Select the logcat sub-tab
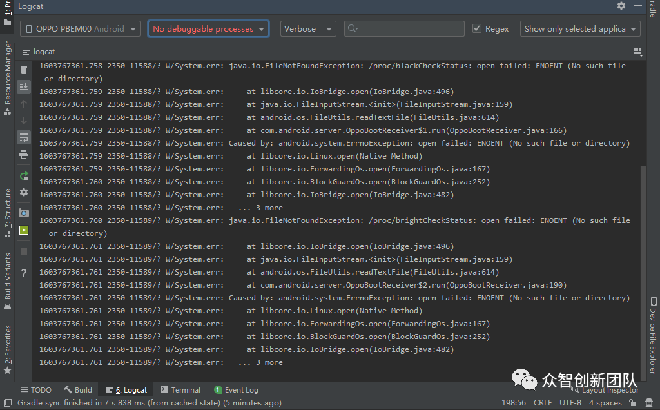660x410 pixels. tap(39, 52)
